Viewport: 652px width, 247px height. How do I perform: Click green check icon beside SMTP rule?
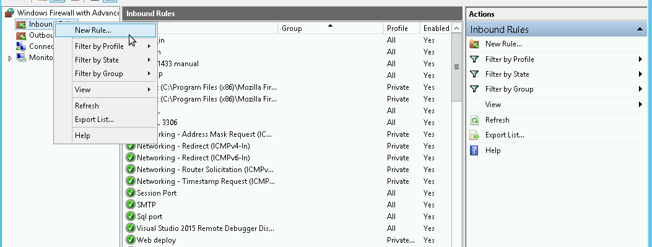click(131, 204)
